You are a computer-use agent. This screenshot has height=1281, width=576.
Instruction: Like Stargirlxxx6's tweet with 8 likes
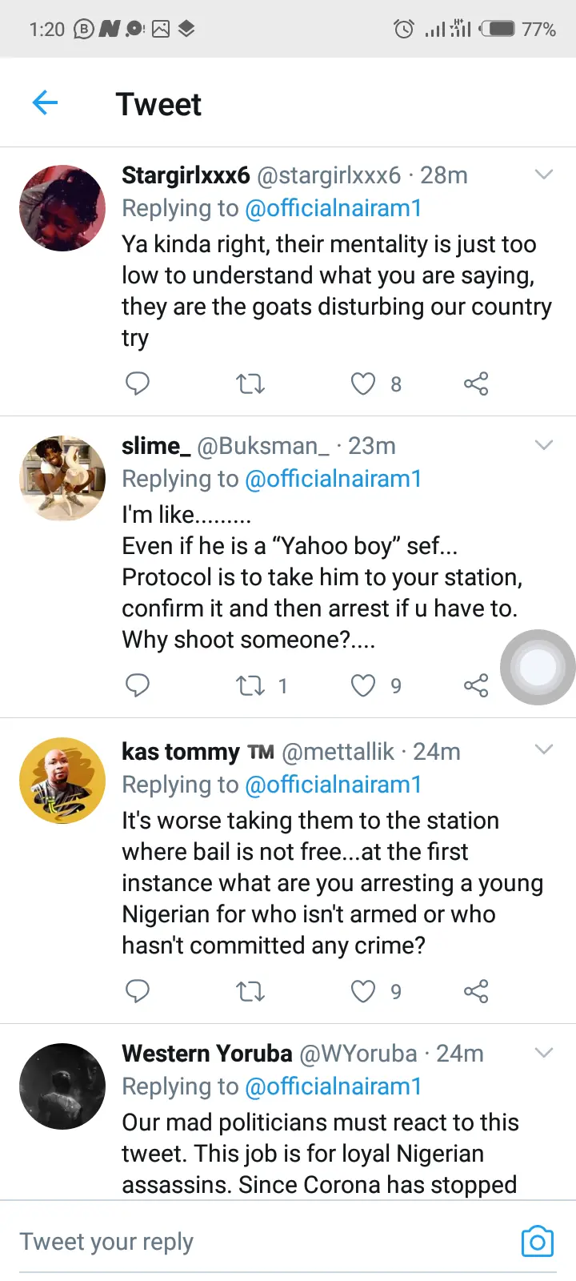coord(363,383)
